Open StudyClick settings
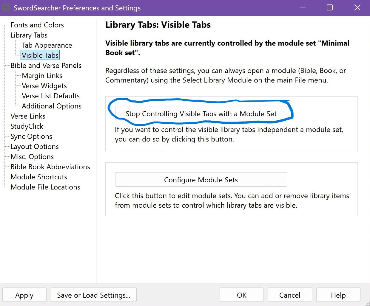Viewport: 370px width, 306px height. [x=27, y=126]
